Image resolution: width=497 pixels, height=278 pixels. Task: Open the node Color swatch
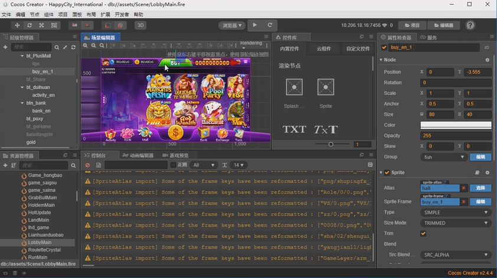point(456,125)
